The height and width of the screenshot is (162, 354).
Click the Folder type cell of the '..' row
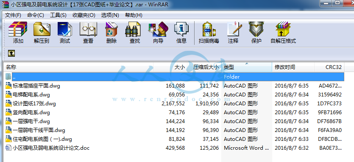231,77
